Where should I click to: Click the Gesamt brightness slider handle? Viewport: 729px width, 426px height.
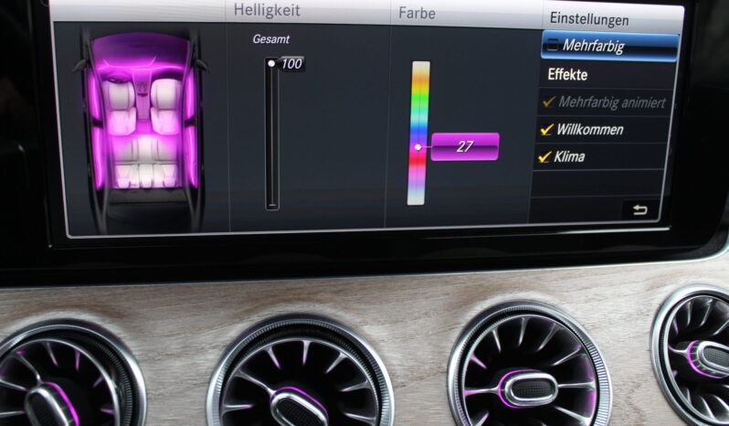(x=271, y=63)
